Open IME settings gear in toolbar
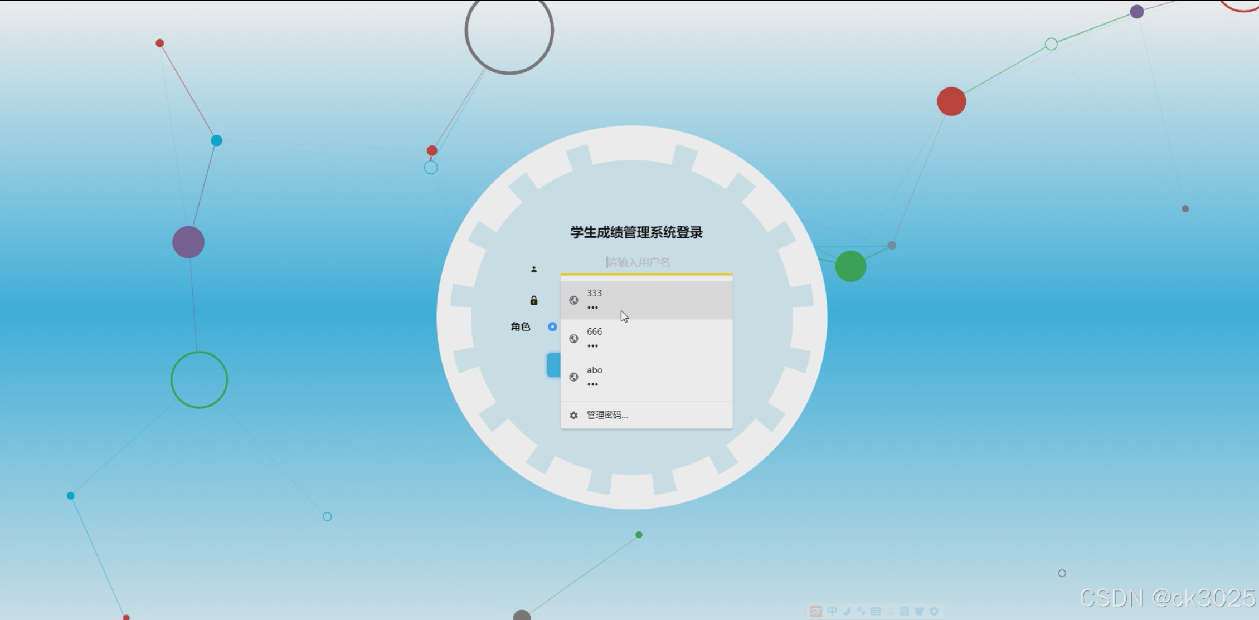The width and height of the screenshot is (1259, 620). click(x=934, y=611)
